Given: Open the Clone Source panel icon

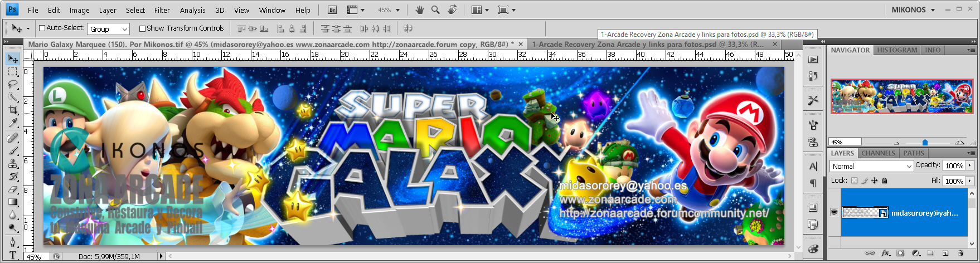Looking at the screenshot, I should tap(813, 142).
